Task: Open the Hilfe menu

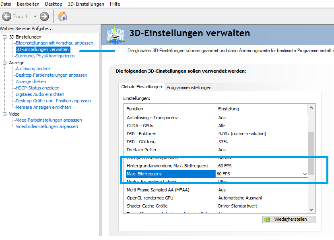Action: 115,4
